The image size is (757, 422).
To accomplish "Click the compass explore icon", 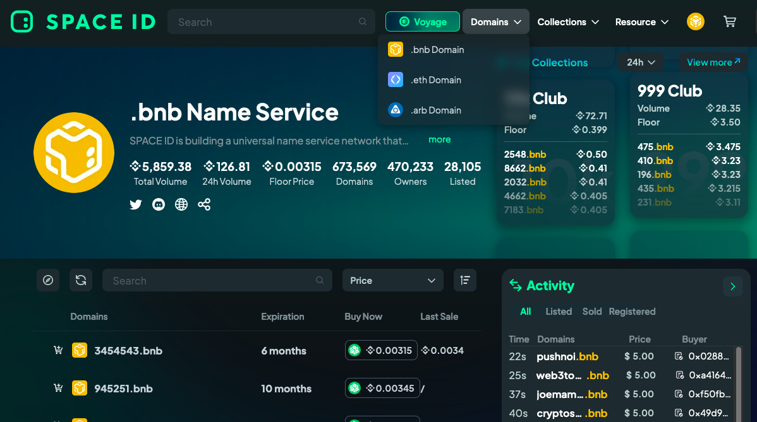I will pyautogui.click(x=48, y=280).
